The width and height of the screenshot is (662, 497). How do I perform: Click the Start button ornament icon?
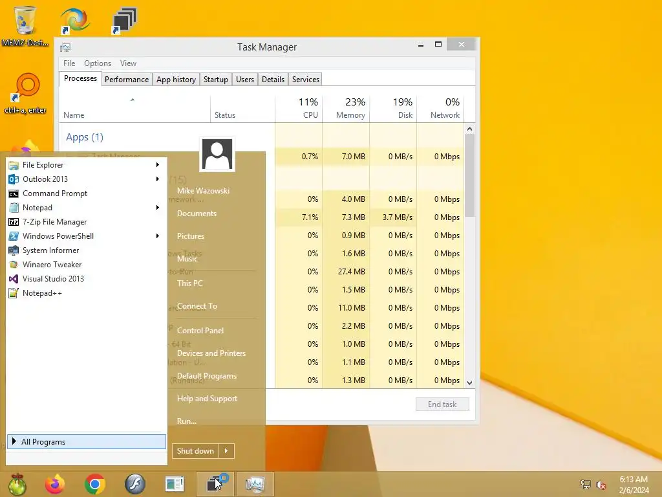pos(17,484)
